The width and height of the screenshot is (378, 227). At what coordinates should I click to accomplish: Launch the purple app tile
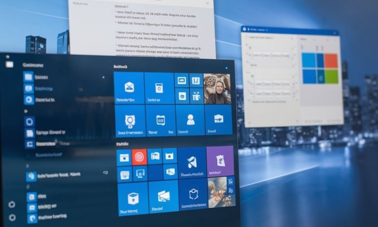coord(220,161)
